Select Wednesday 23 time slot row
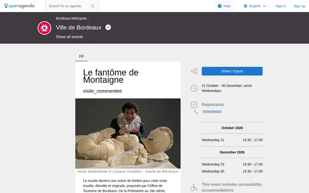309x193 pixels. (x=232, y=164)
